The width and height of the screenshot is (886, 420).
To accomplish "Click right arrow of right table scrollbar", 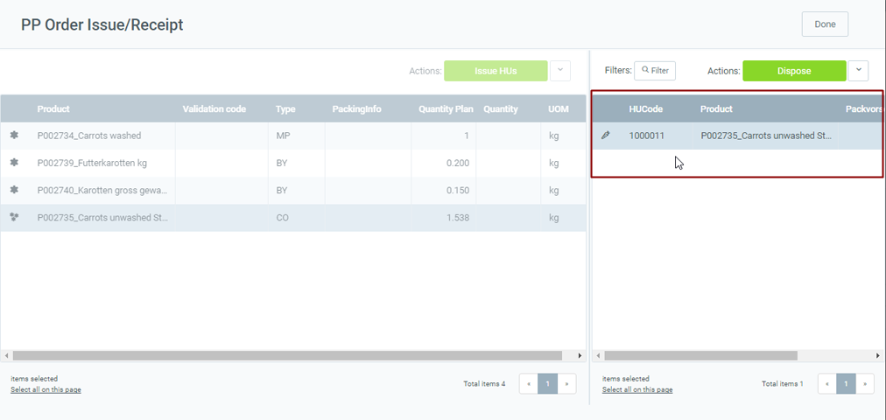I will (877, 355).
